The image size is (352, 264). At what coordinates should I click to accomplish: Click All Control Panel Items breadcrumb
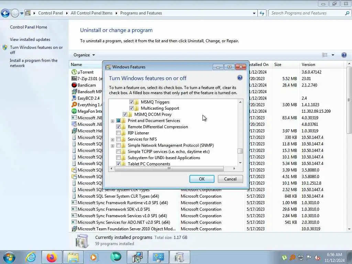91,13
